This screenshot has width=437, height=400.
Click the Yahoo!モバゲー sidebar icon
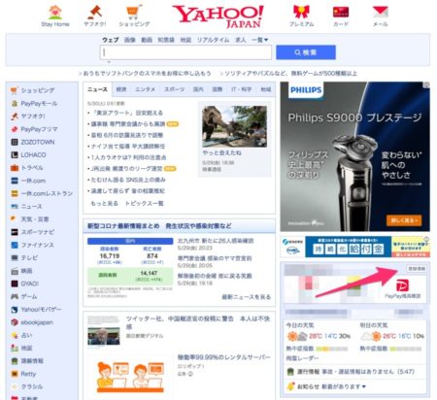pos(15,310)
